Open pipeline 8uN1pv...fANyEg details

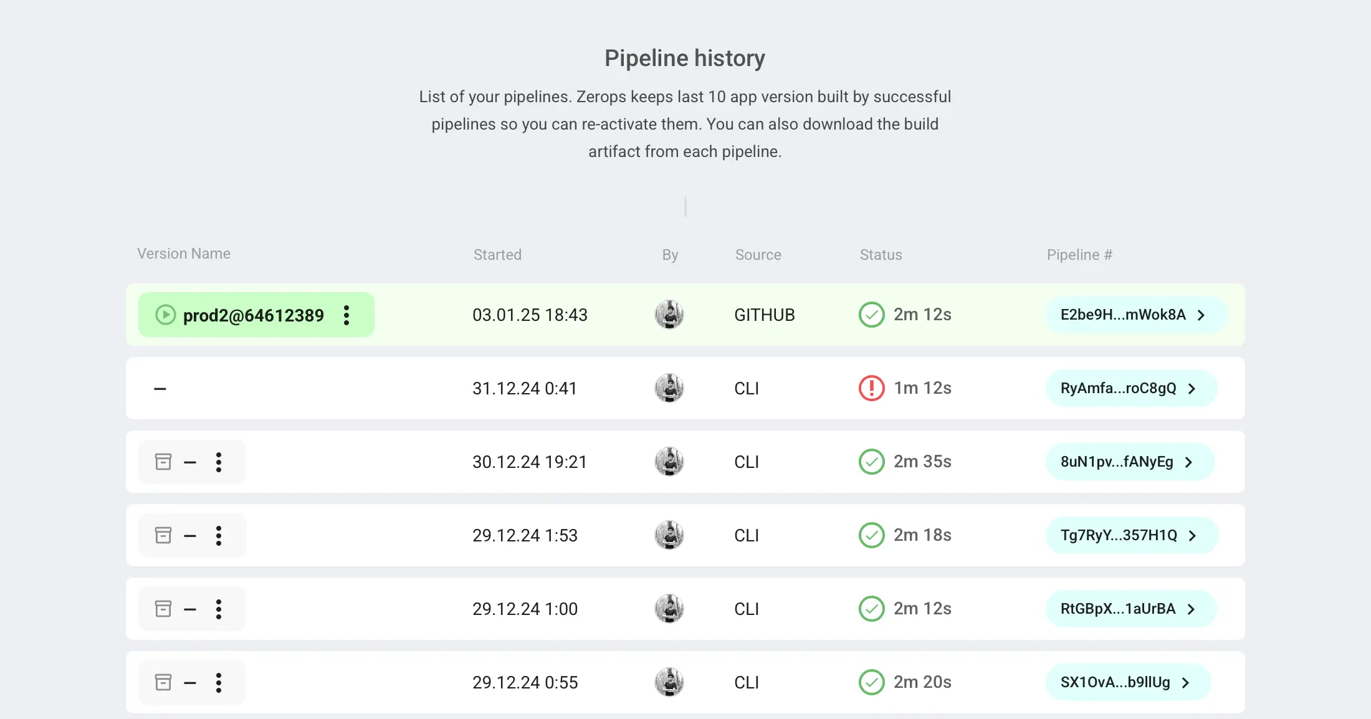pos(1129,462)
